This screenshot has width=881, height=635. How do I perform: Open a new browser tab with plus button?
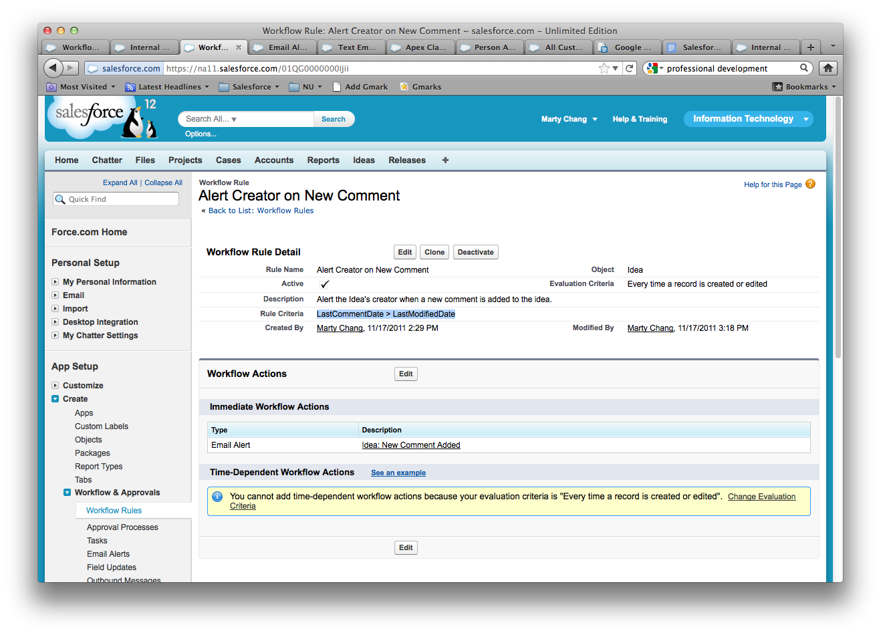[810, 47]
